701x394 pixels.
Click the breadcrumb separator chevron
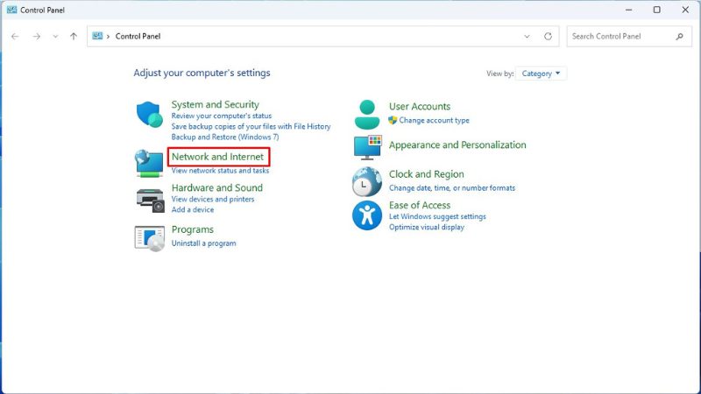tap(108, 37)
